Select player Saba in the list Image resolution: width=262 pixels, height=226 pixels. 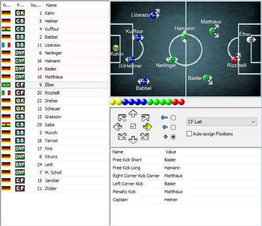coord(54,125)
